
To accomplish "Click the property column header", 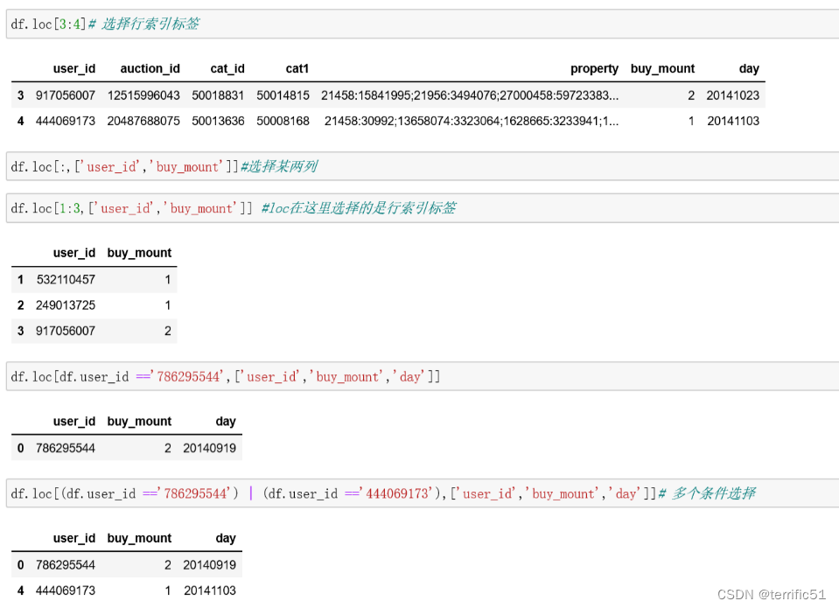I will [x=594, y=69].
